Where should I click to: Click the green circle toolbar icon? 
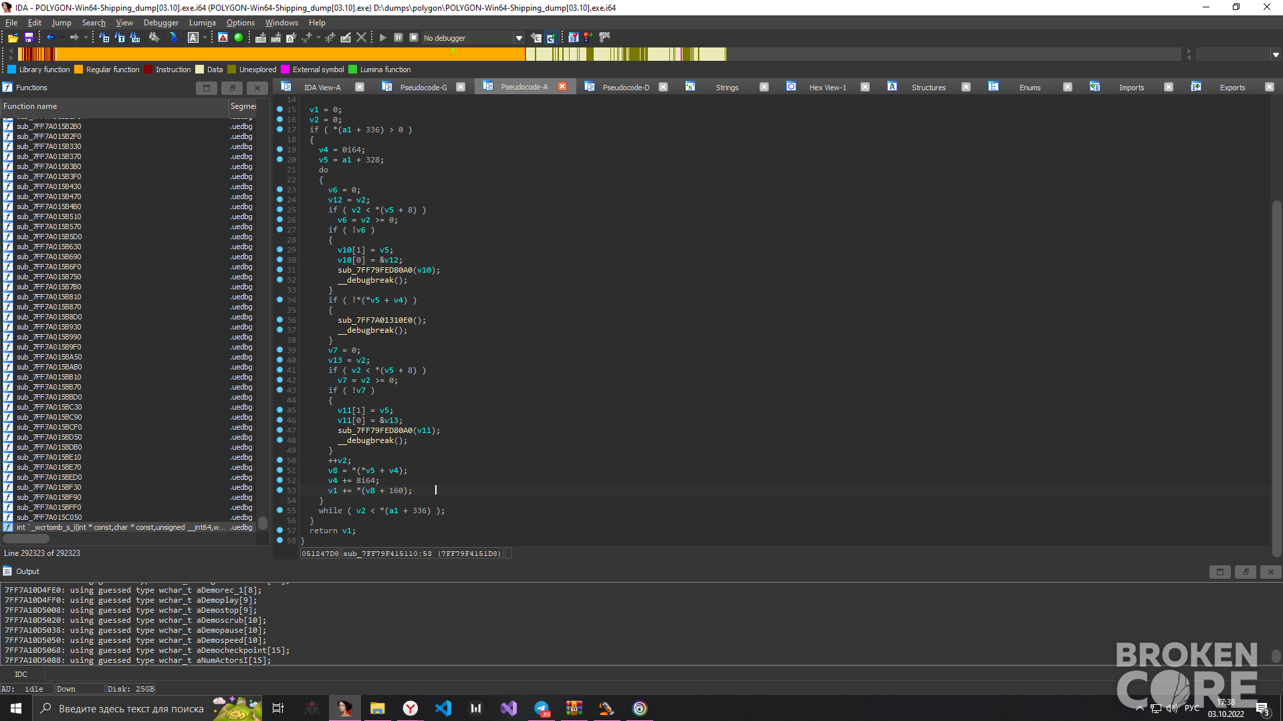[238, 37]
